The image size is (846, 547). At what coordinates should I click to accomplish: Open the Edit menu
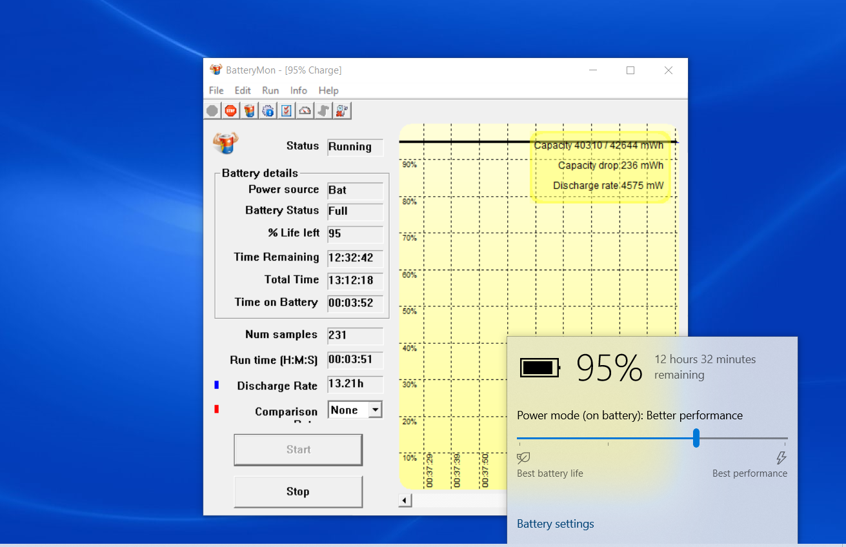point(243,90)
